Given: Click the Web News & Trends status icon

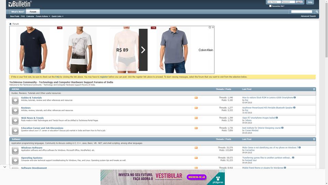Looking at the screenshot, I should [15, 121].
